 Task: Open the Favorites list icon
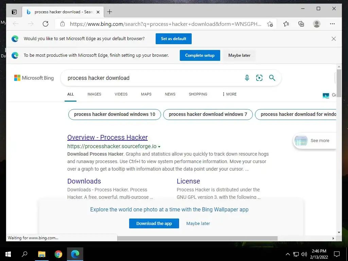click(x=286, y=24)
